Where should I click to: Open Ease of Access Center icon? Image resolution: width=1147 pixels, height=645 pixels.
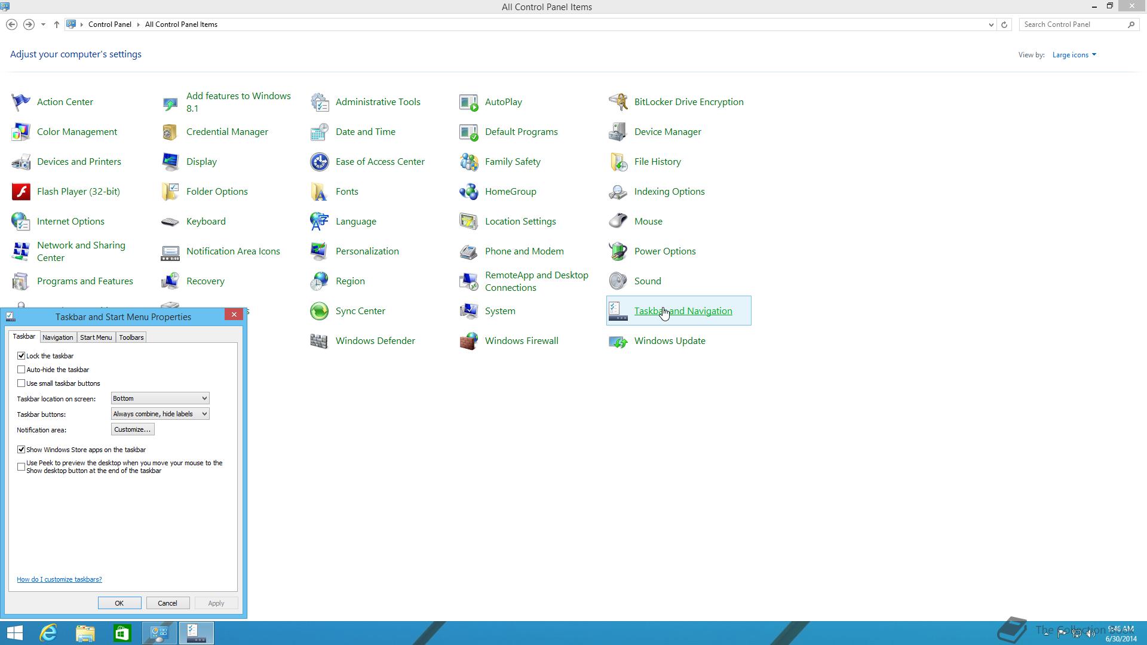320,162
